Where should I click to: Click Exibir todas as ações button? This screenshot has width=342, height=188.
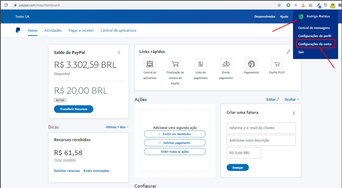(175, 151)
